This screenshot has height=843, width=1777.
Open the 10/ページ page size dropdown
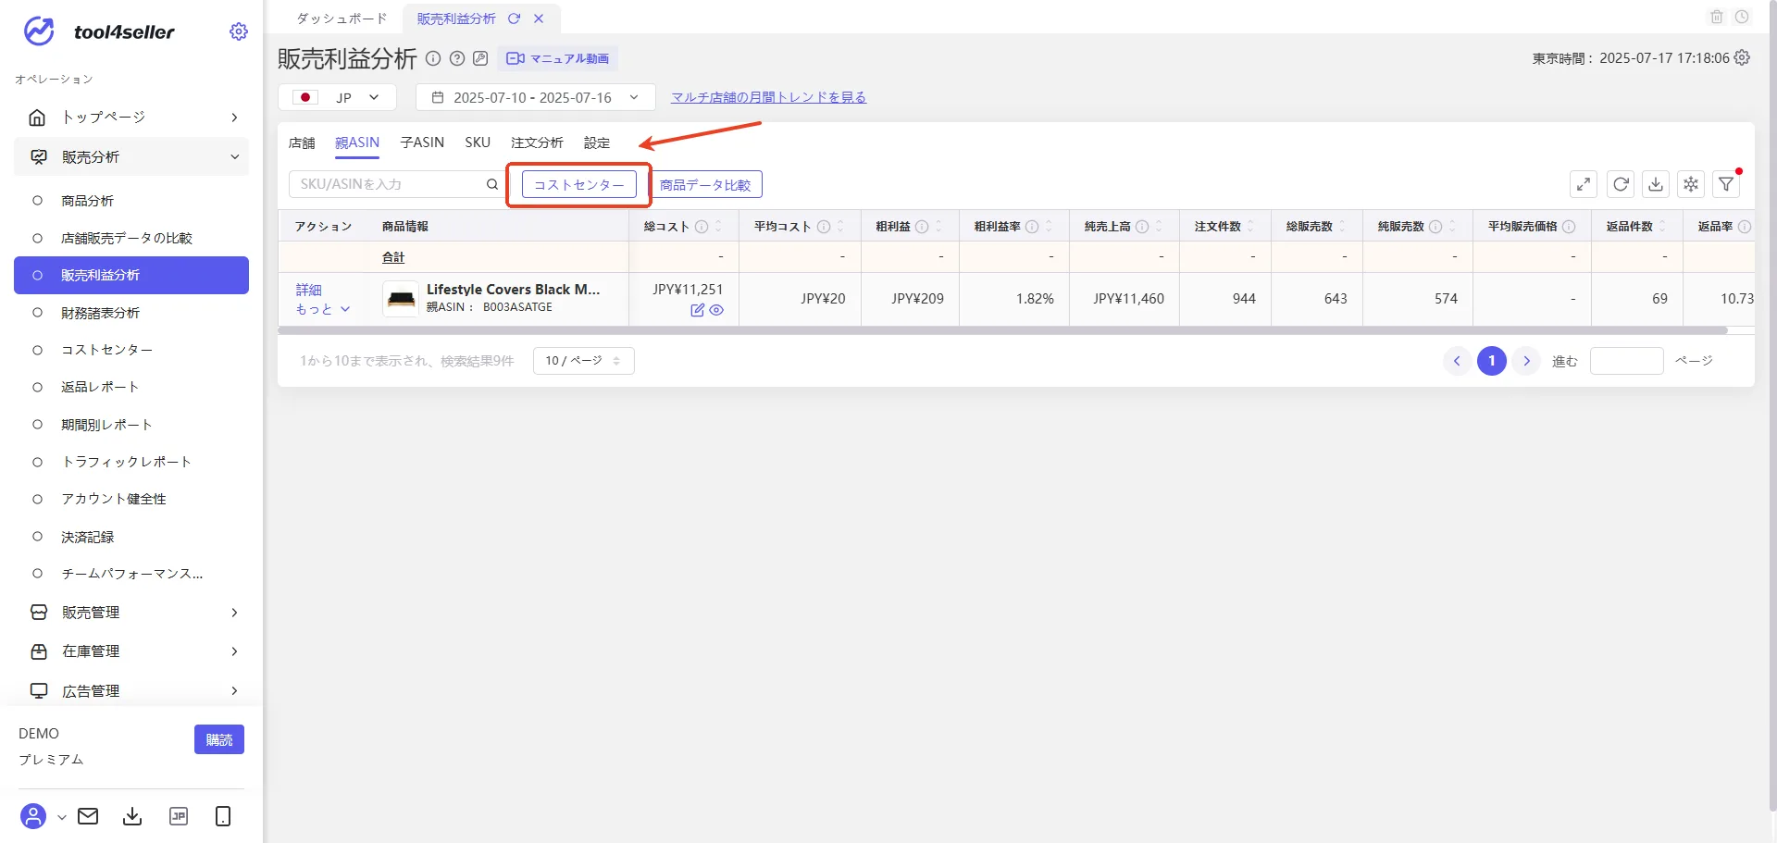[584, 361]
